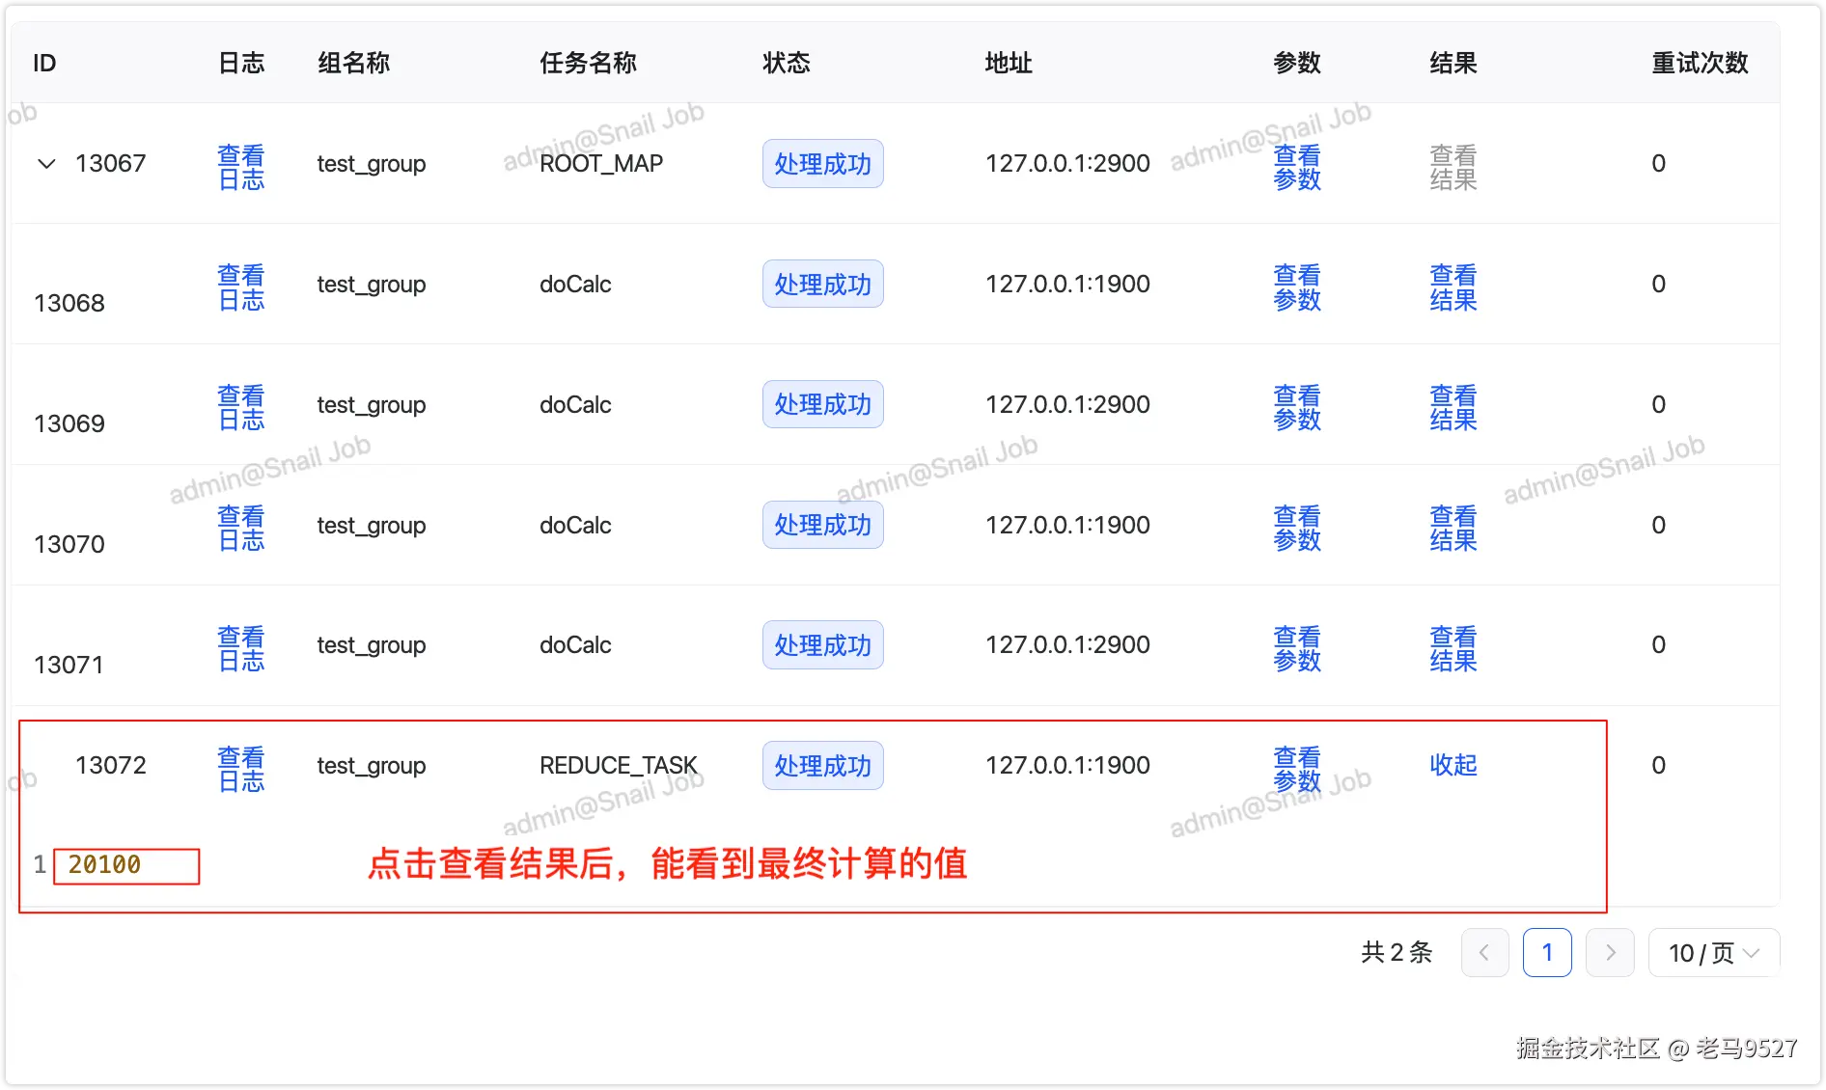Click the 状态 column header
This screenshot has height=1090, width=1826.
point(786,64)
